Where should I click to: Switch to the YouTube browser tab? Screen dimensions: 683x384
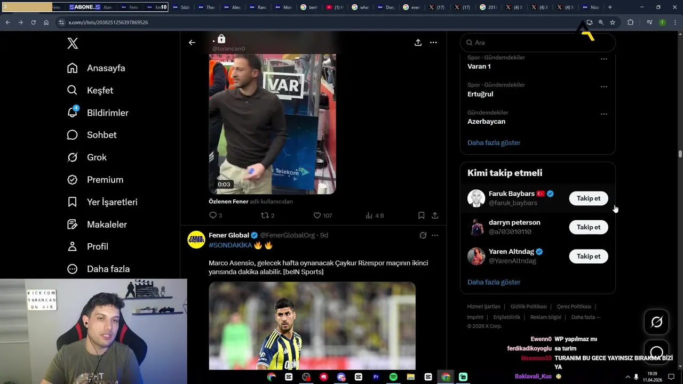click(334, 7)
